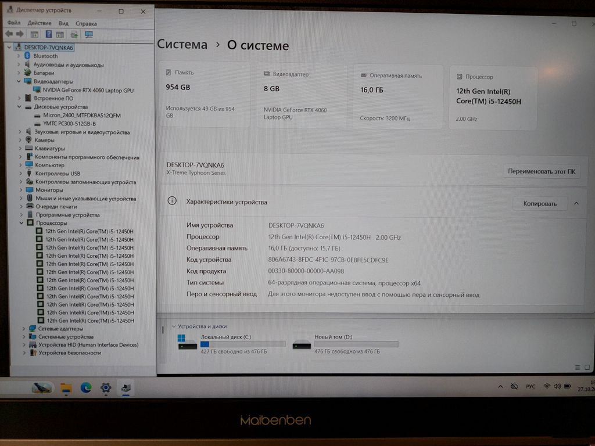
Task: Click the update driver toolbar icon
Action: (x=74, y=34)
